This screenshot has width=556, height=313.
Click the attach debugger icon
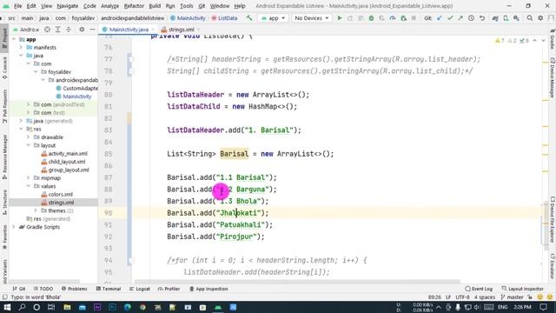tap(403, 18)
